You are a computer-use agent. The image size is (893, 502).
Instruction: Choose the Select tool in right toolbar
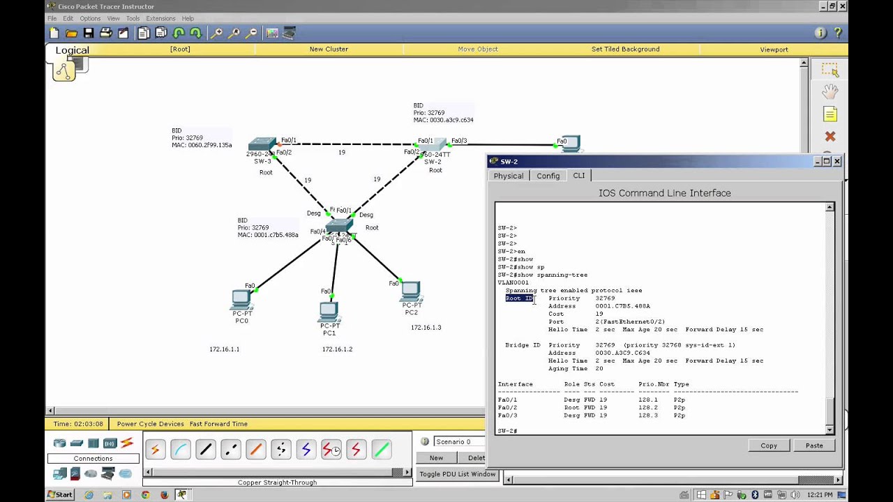click(830, 70)
